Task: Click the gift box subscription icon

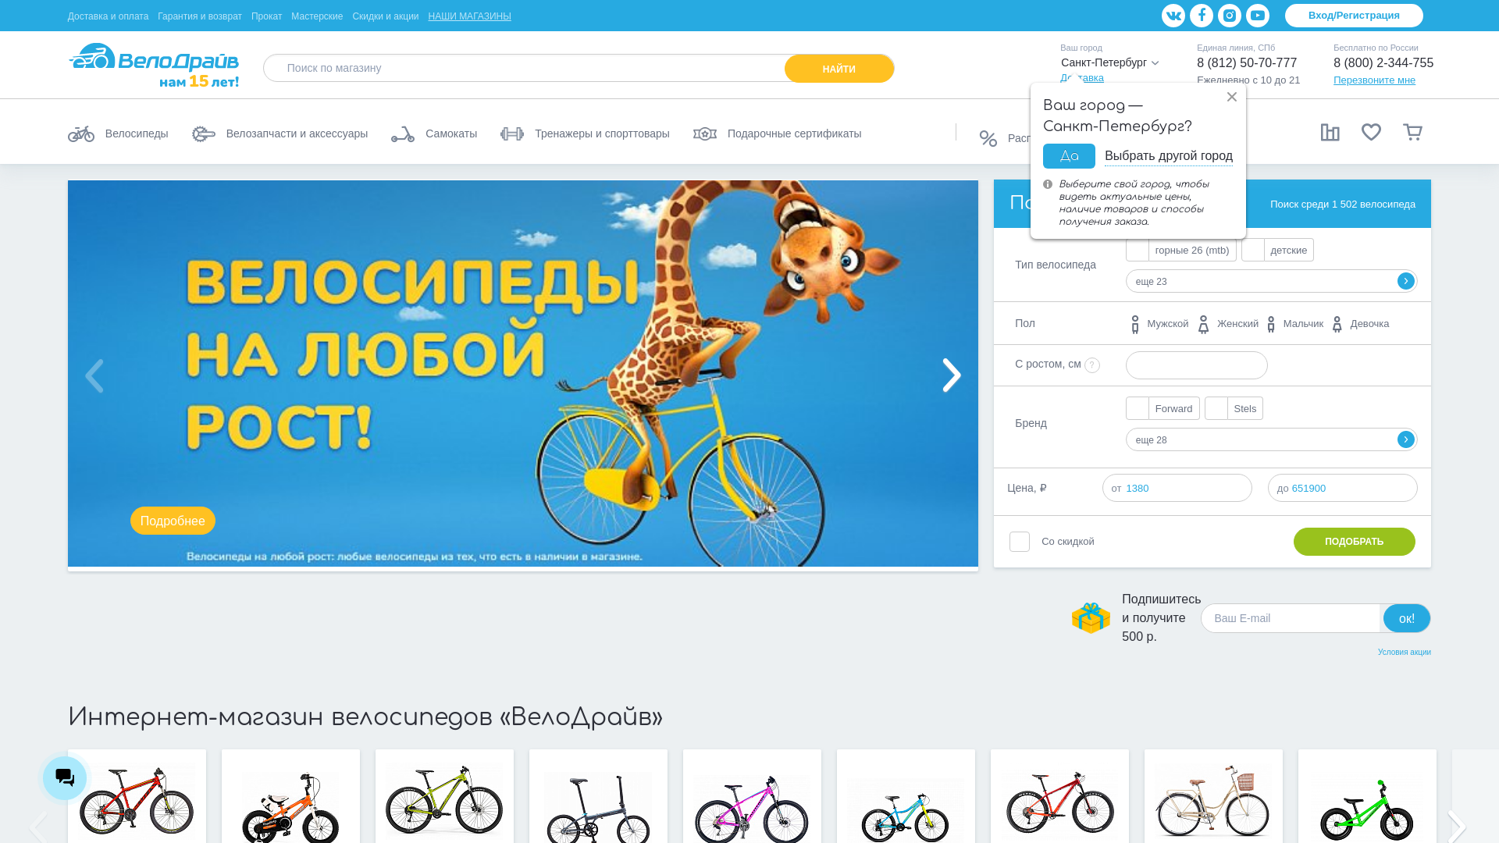Action: tap(1091, 617)
